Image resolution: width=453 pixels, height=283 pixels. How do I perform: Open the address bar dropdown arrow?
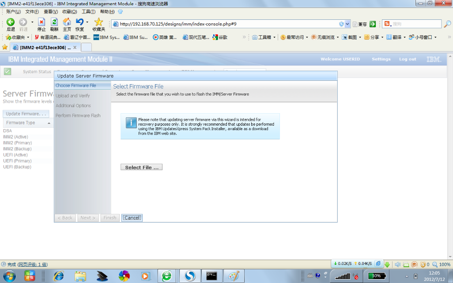[347, 24]
